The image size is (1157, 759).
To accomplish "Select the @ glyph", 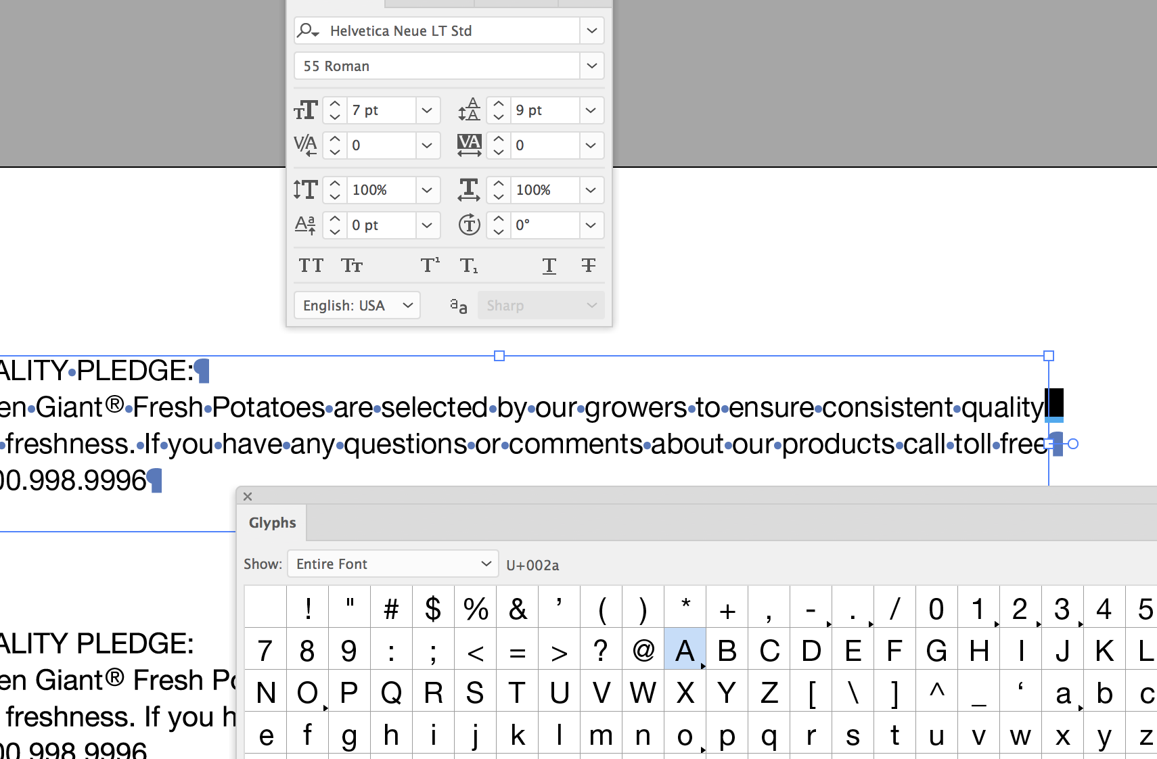I will [x=643, y=649].
